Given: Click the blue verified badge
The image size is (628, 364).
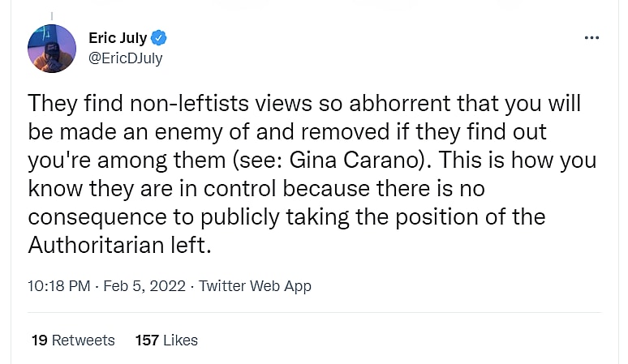Looking at the screenshot, I should [x=160, y=38].
